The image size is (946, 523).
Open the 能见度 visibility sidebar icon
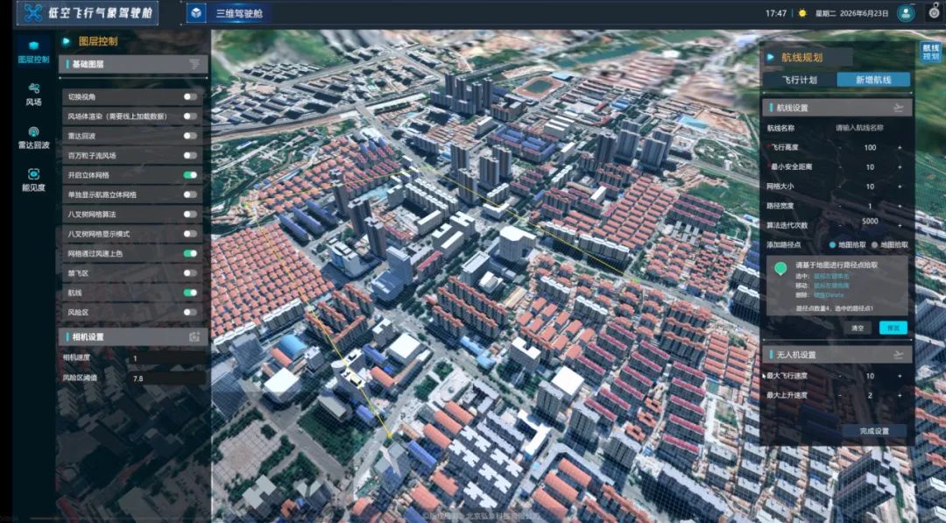(x=34, y=180)
